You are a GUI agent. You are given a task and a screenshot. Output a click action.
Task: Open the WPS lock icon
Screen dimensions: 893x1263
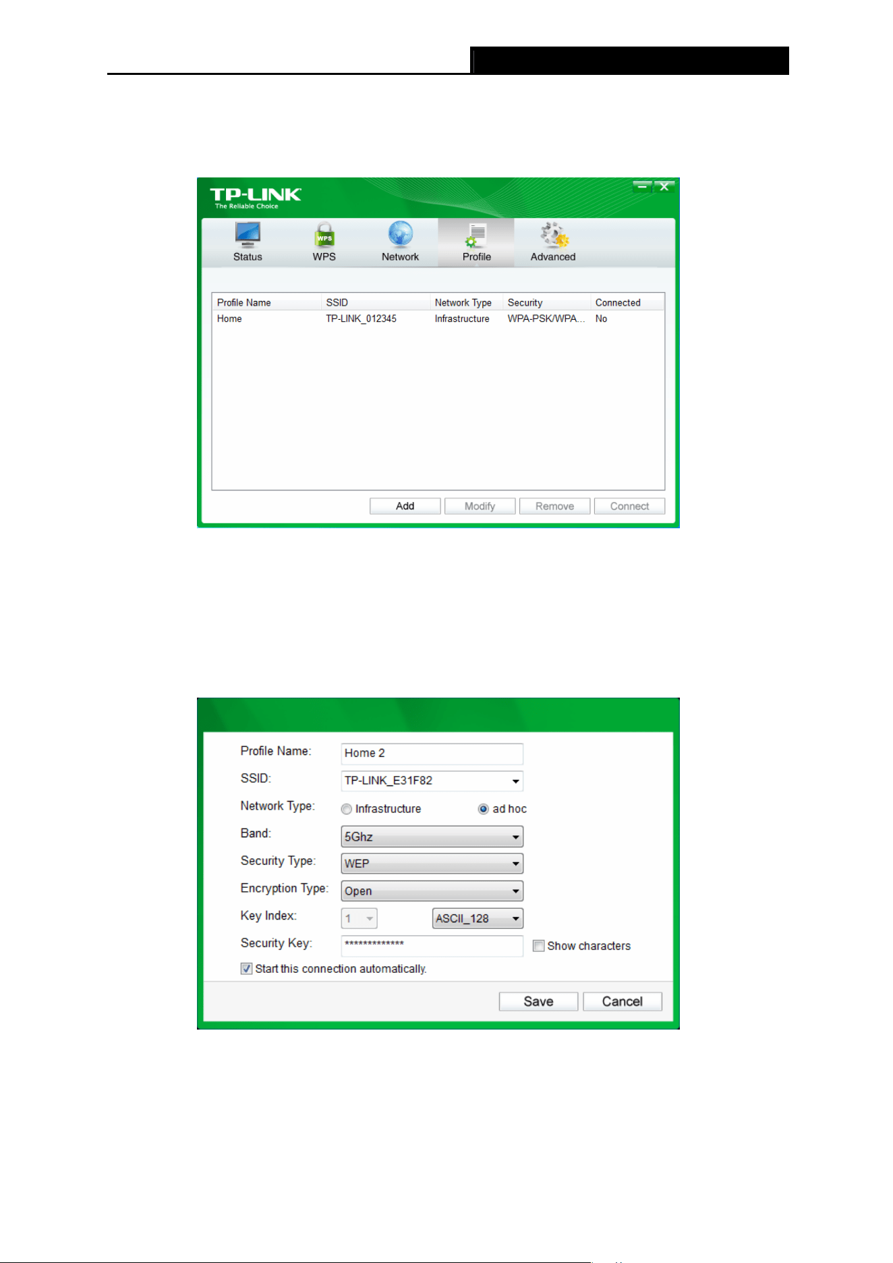click(x=324, y=235)
